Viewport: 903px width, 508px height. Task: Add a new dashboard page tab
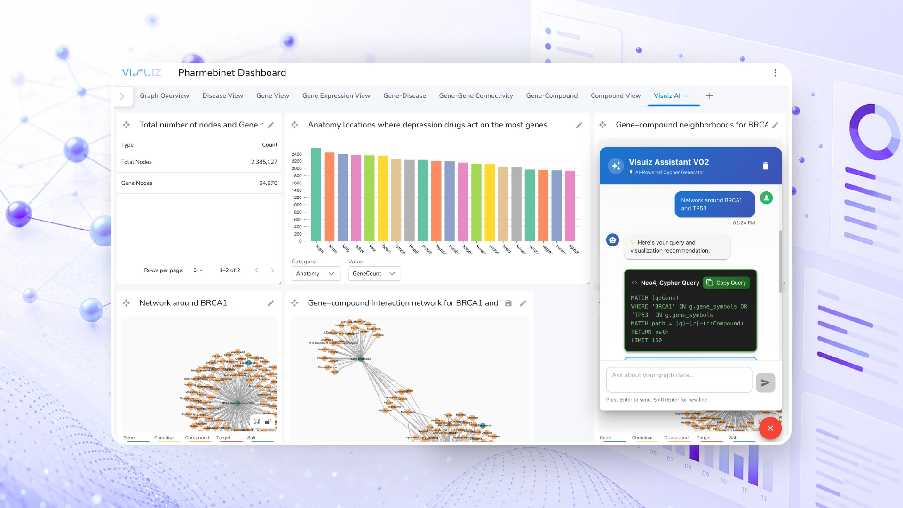point(710,96)
